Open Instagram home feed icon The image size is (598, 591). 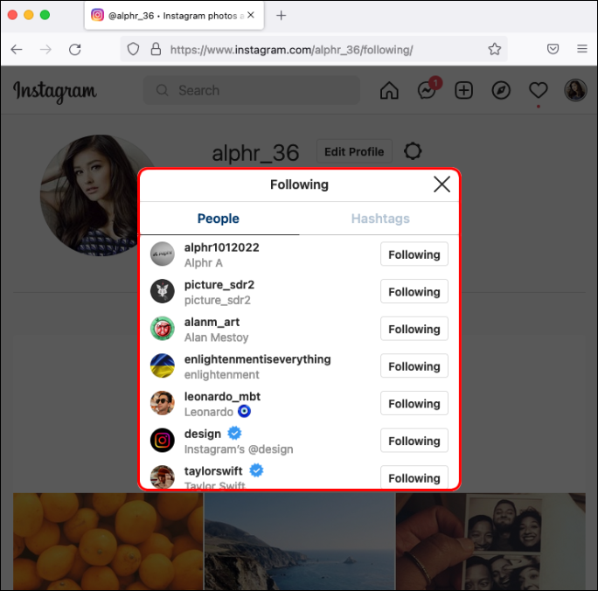click(x=389, y=91)
